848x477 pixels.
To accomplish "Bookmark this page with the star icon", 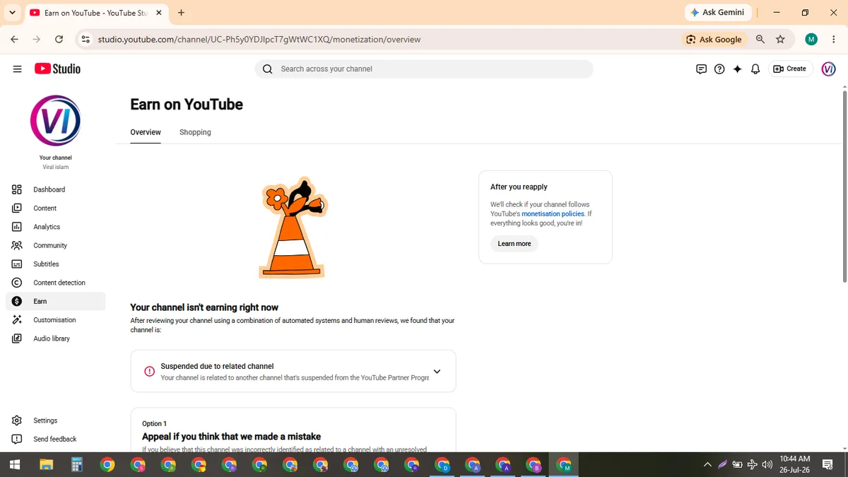I will [780, 40].
